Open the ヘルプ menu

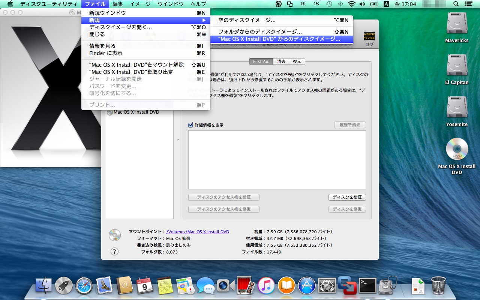tap(198, 4)
